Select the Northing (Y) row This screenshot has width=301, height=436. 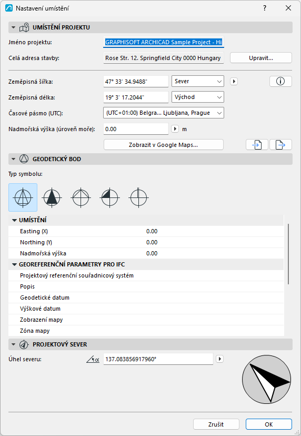click(146, 242)
